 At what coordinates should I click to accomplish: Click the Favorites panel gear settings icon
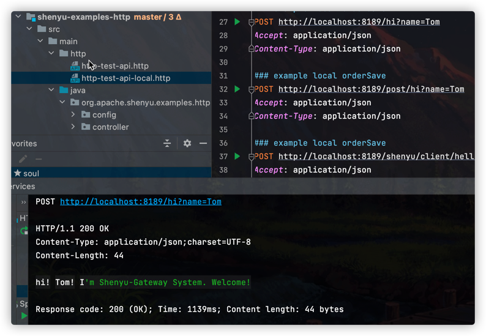(x=187, y=143)
